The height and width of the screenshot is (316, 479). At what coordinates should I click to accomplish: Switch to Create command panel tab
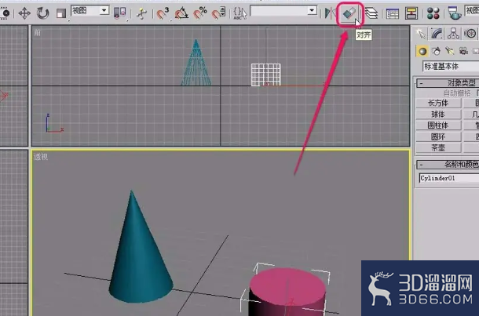tap(421, 34)
